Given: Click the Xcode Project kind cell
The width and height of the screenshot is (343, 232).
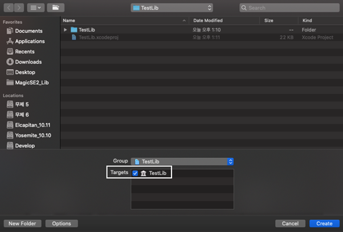Looking at the screenshot, I should 317,38.
